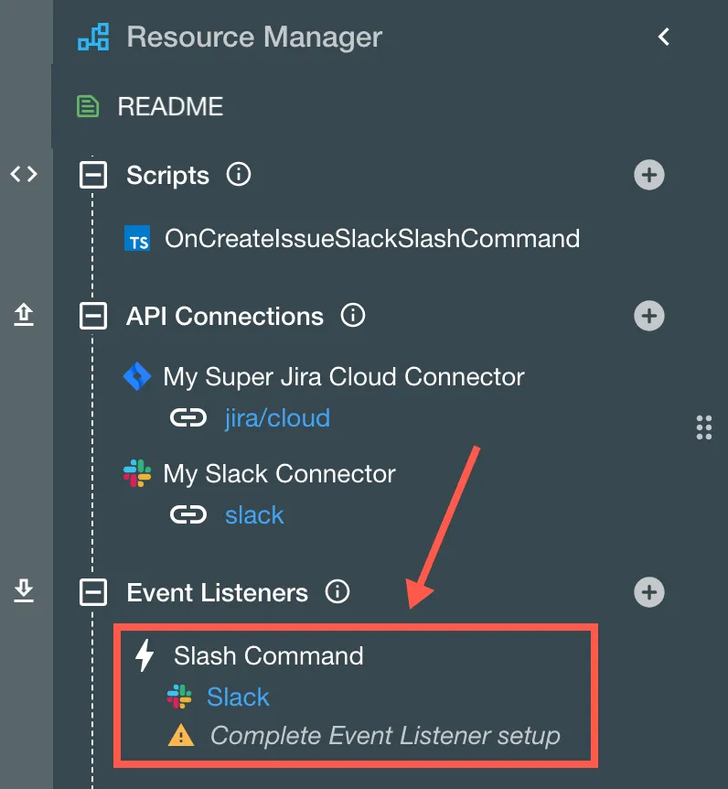Show info about Scripts
The height and width of the screenshot is (789, 728).
click(239, 175)
